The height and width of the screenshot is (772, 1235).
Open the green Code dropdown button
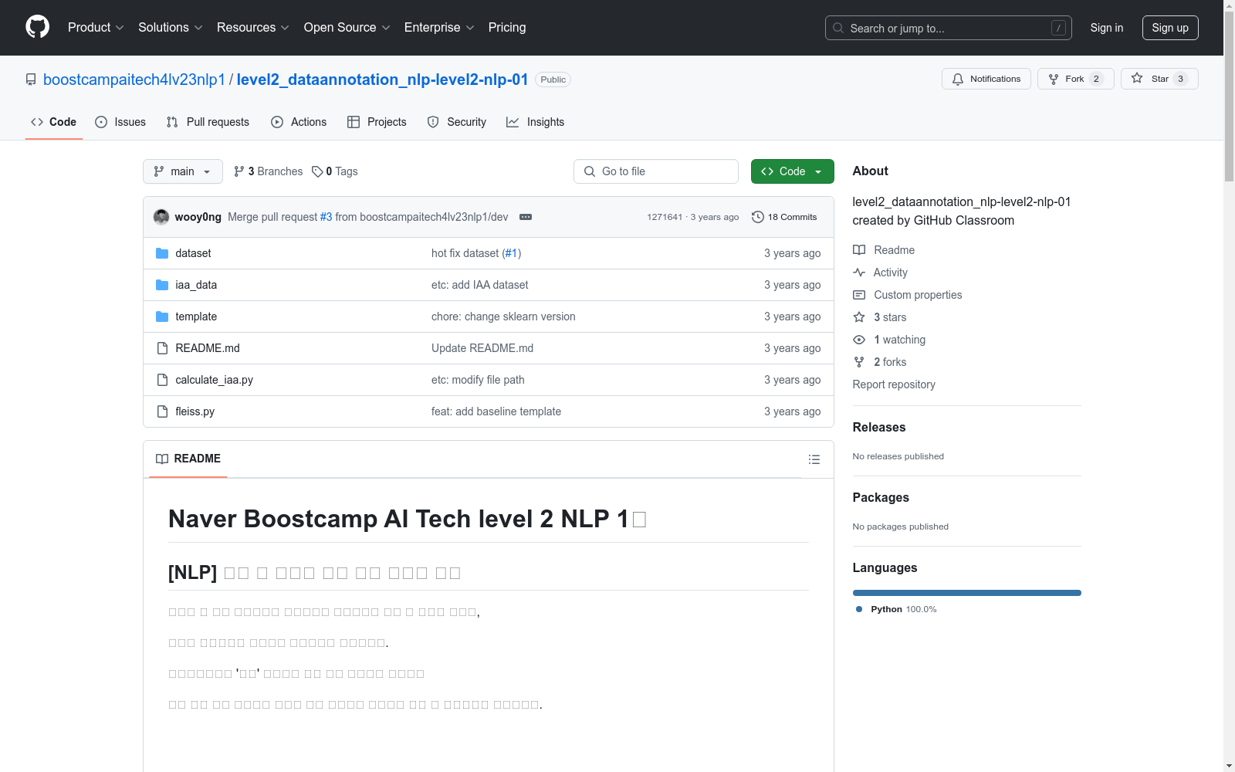[x=792, y=171]
